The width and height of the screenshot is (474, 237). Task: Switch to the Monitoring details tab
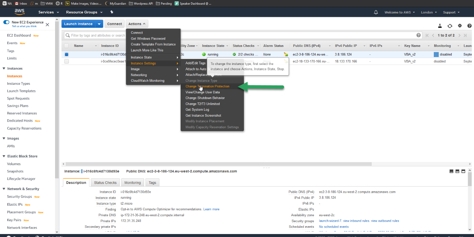[133, 183]
